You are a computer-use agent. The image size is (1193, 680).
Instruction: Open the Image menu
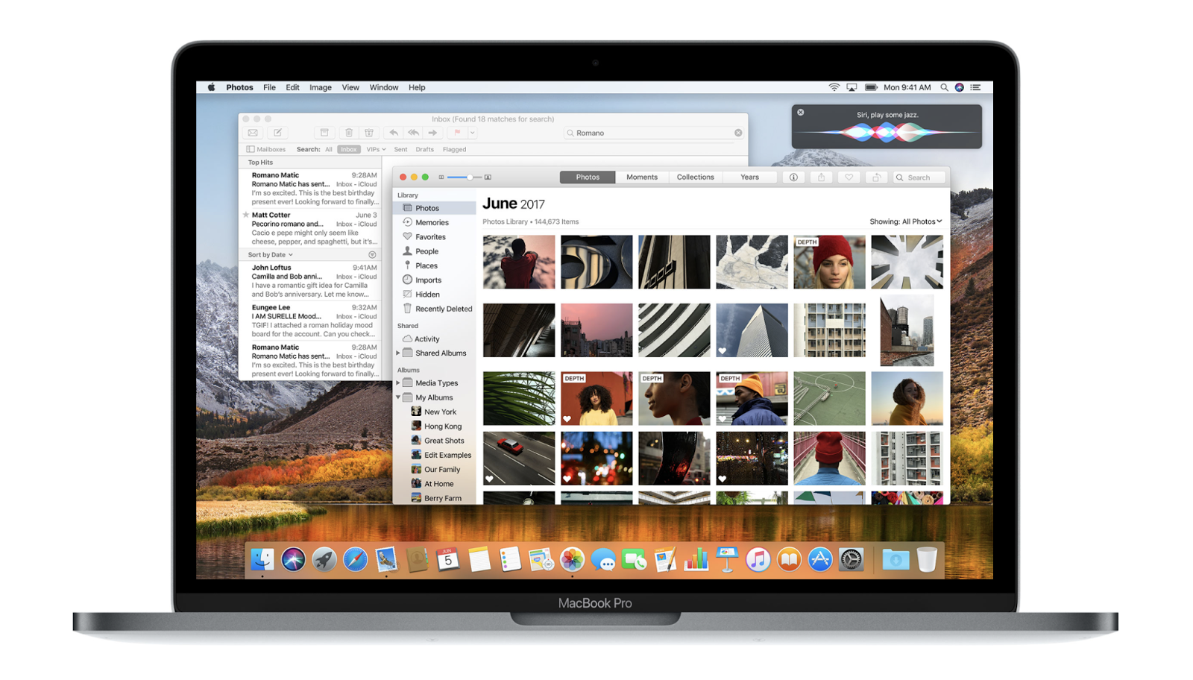click(321, 87)
